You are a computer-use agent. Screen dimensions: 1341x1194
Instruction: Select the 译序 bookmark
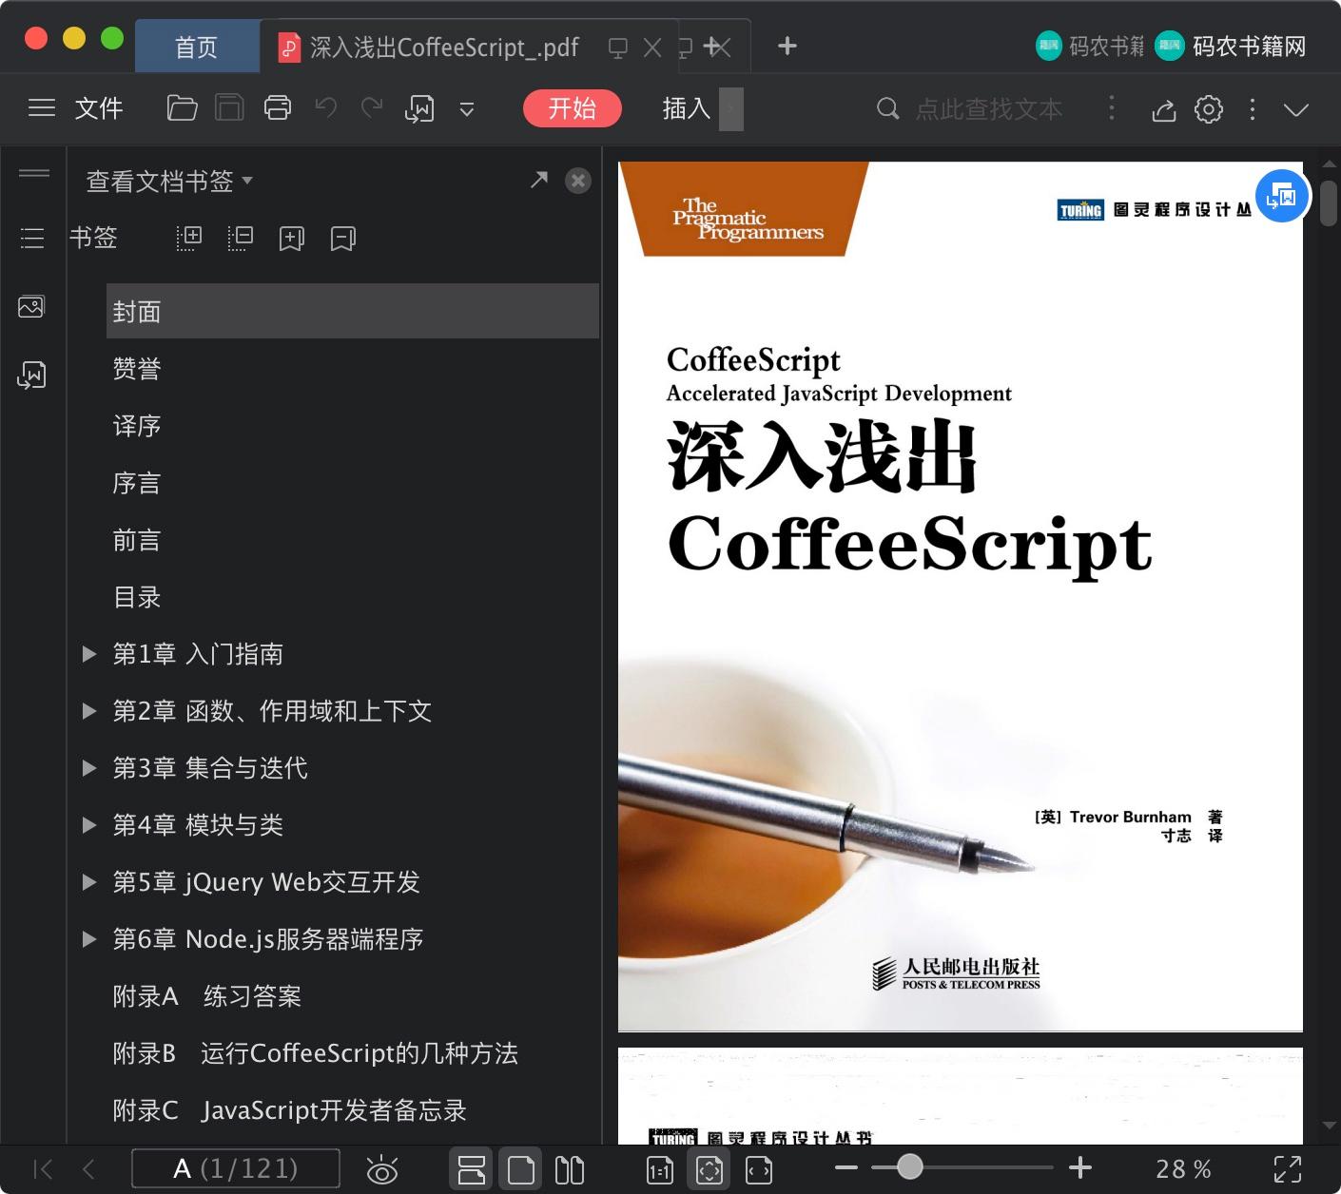pyautogui.click(x=137, y=426)
